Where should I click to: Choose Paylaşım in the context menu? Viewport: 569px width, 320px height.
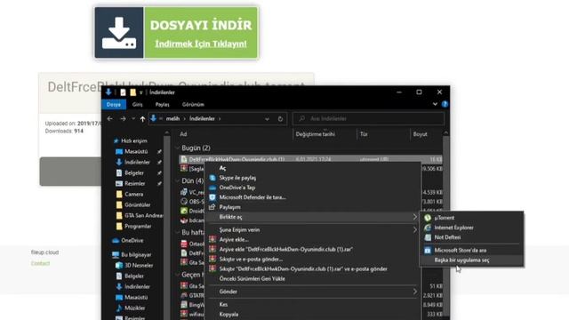click(x=229, y=207)
